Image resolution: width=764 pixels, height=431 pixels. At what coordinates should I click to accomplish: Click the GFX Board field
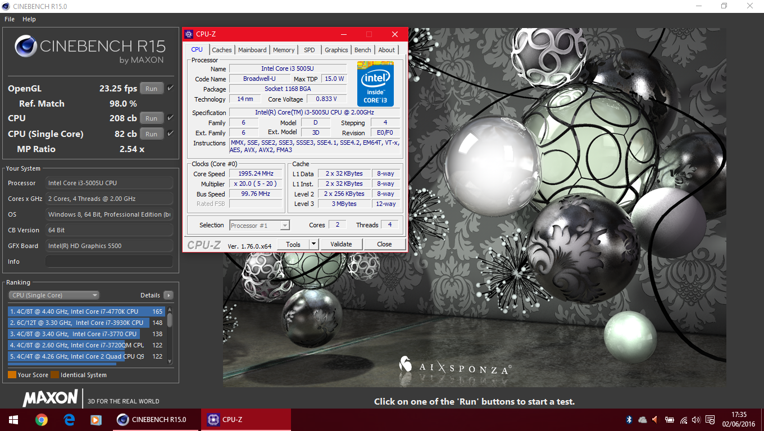(109, 246)
